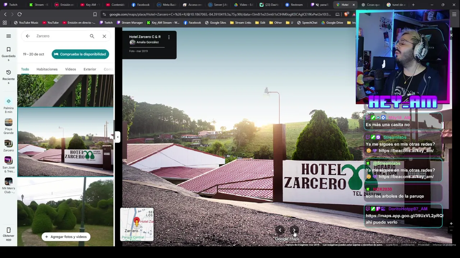Select Palmira 8 min directions shortcut
This screenshot has width=460, height=258.
pyautogui.click(x=9, y=106)
